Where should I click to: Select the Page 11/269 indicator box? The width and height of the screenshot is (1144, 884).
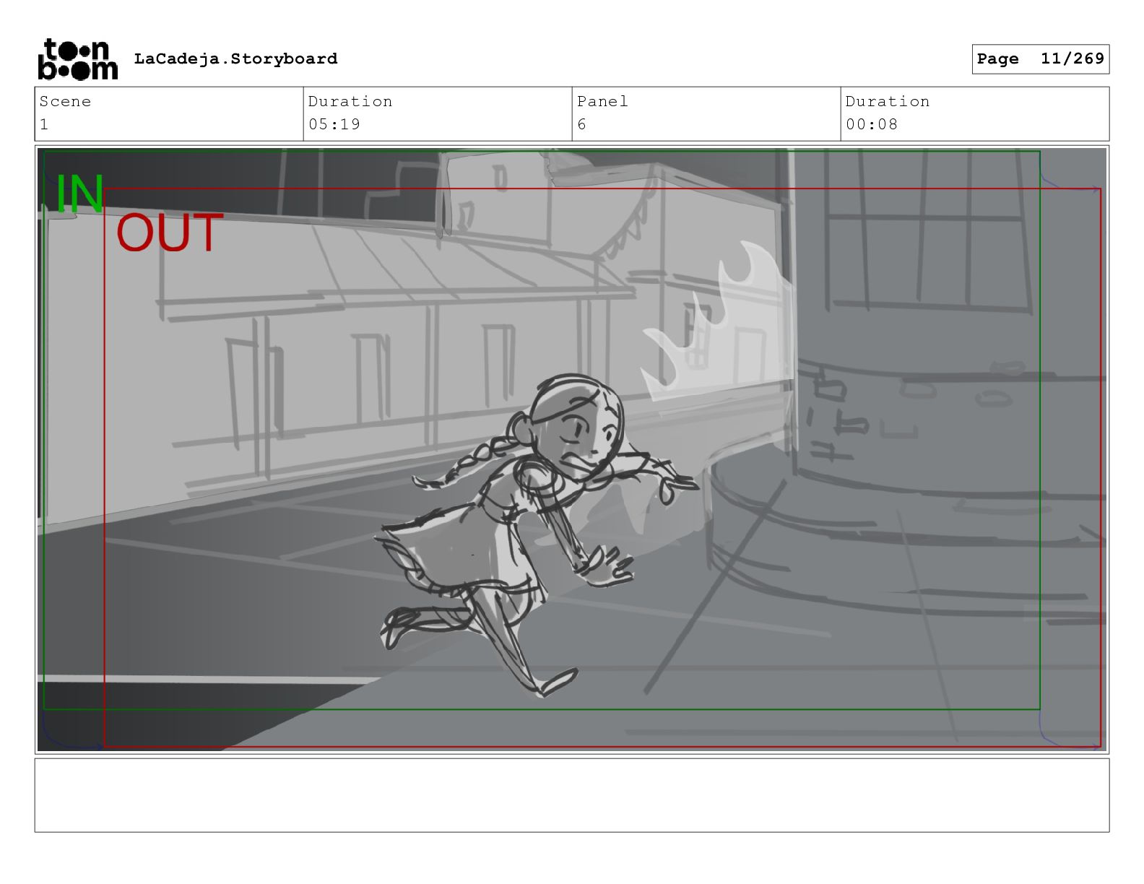coord(1039,59)
